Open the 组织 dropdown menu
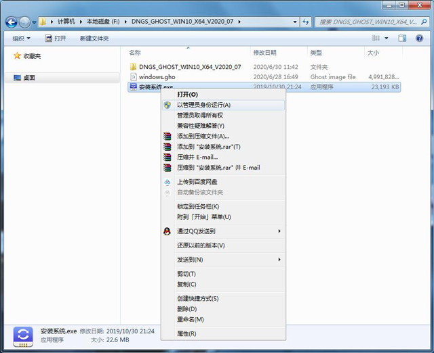434x353 pixels. click(21, 39)
